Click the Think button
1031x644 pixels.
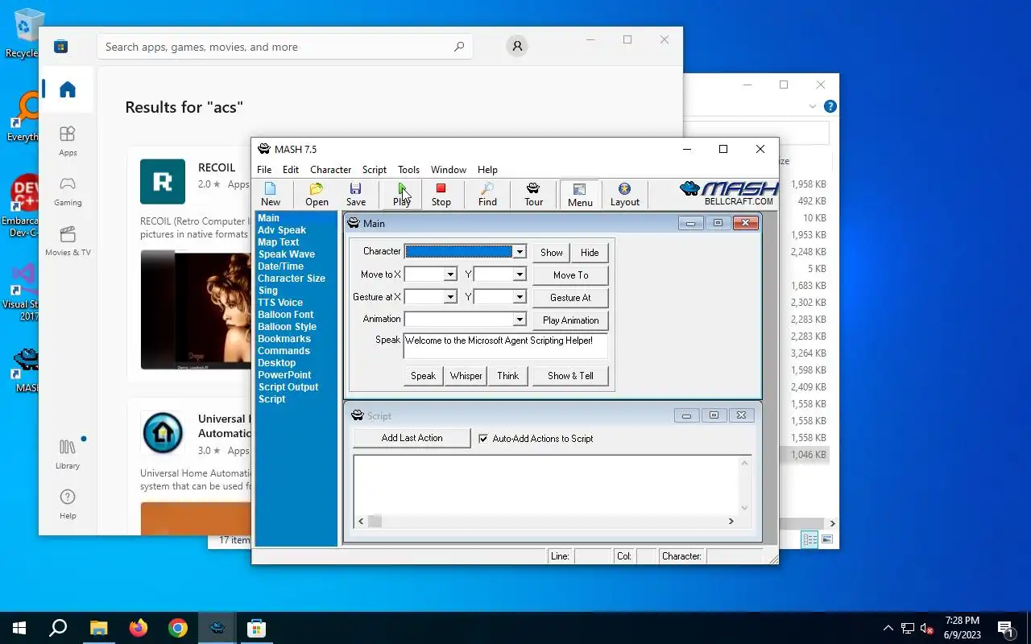(508, 376)
